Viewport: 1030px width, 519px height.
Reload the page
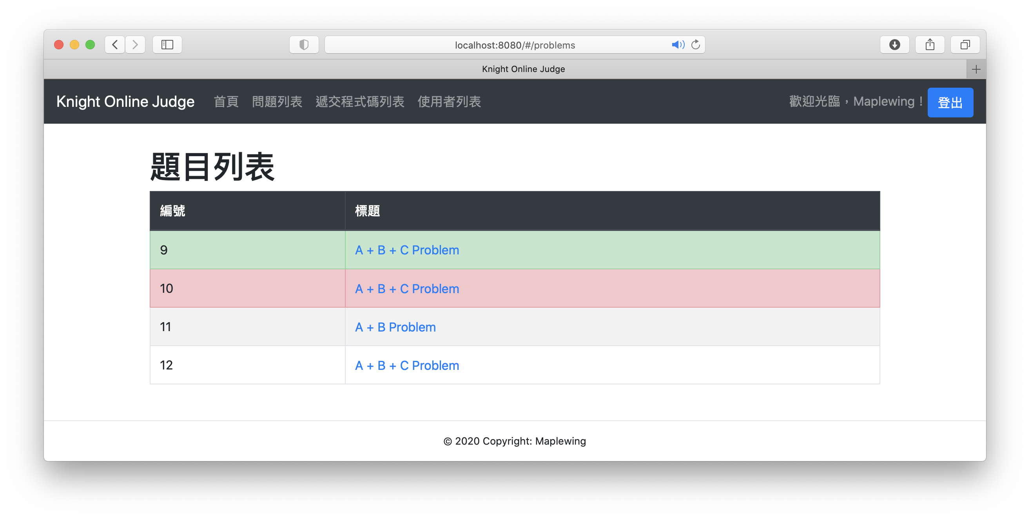coord(696,44)
